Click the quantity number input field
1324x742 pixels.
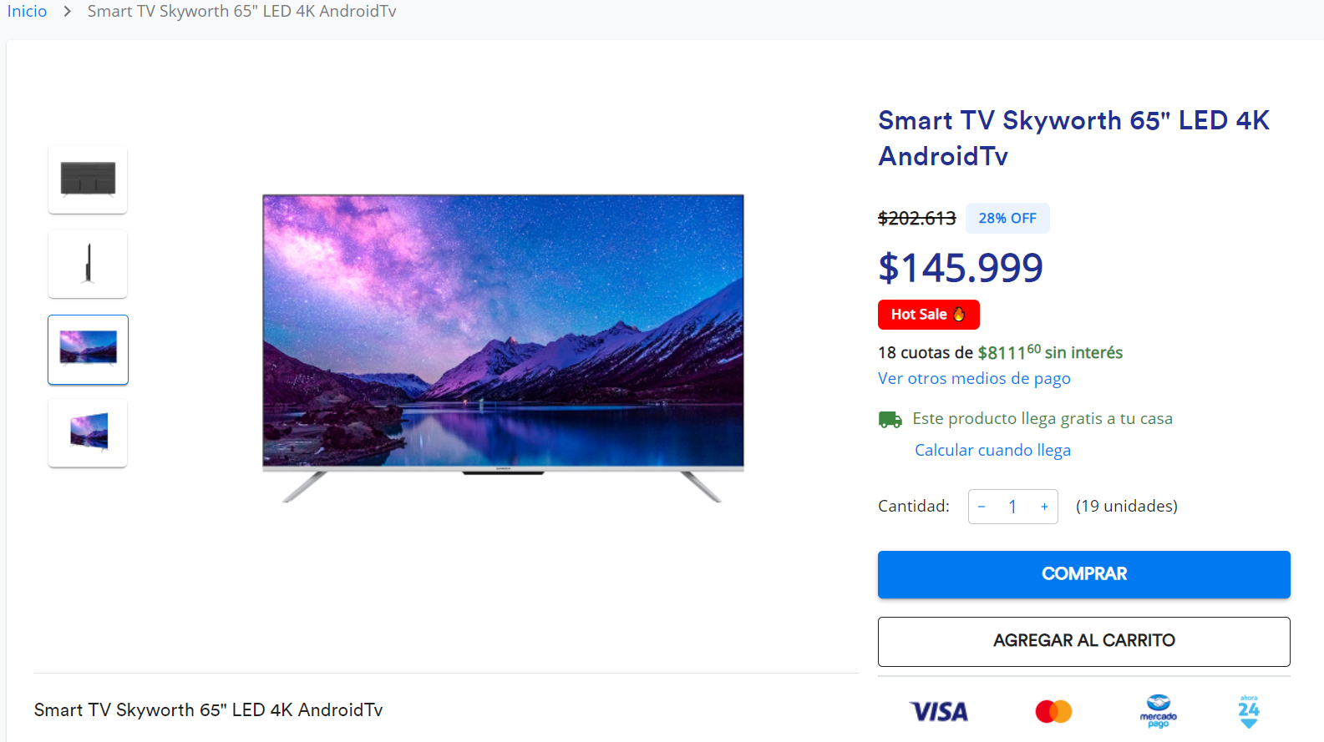click(x=1012, y=507)
